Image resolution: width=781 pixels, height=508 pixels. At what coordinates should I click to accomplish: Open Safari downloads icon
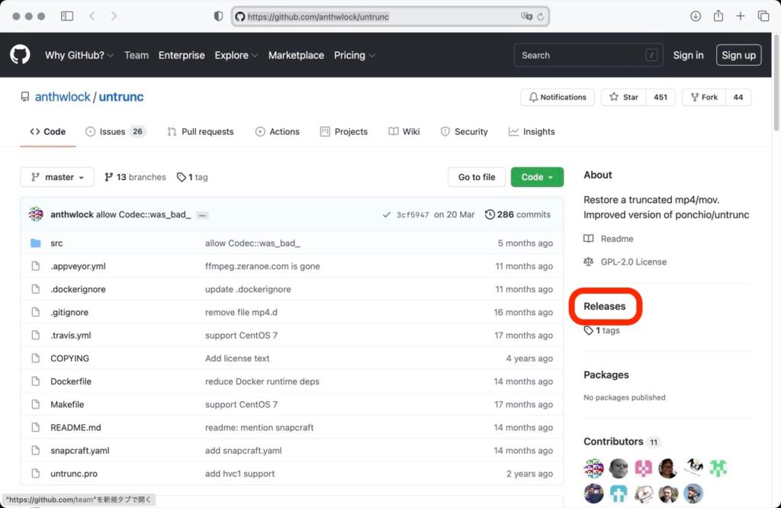tap(696, 16)
